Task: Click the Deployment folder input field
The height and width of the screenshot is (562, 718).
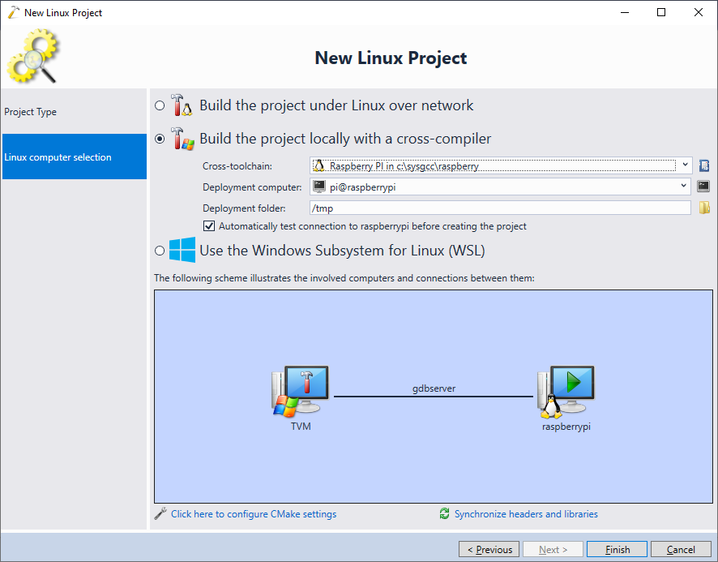Action: point(500,208)
